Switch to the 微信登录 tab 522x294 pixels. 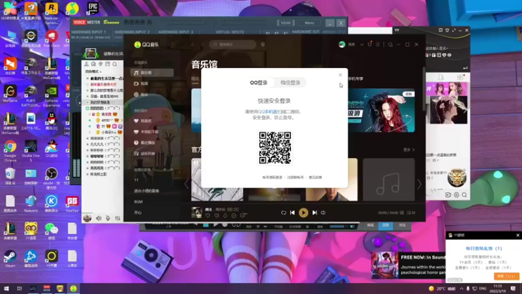tap(290, 83)
